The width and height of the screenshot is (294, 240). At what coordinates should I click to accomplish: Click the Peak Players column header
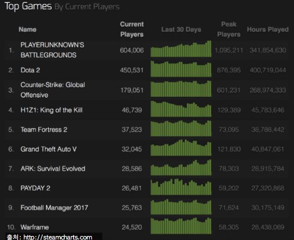229,29
